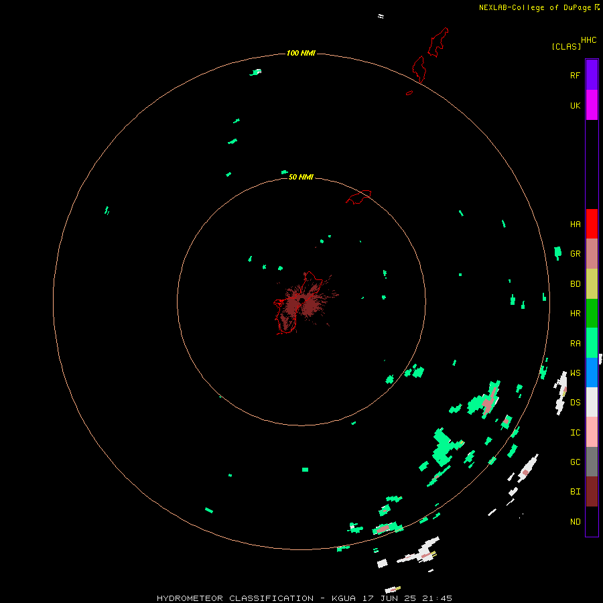Click the BI brown legend swatch
This screenshot has width=603, height=603.
click(592, 492)
